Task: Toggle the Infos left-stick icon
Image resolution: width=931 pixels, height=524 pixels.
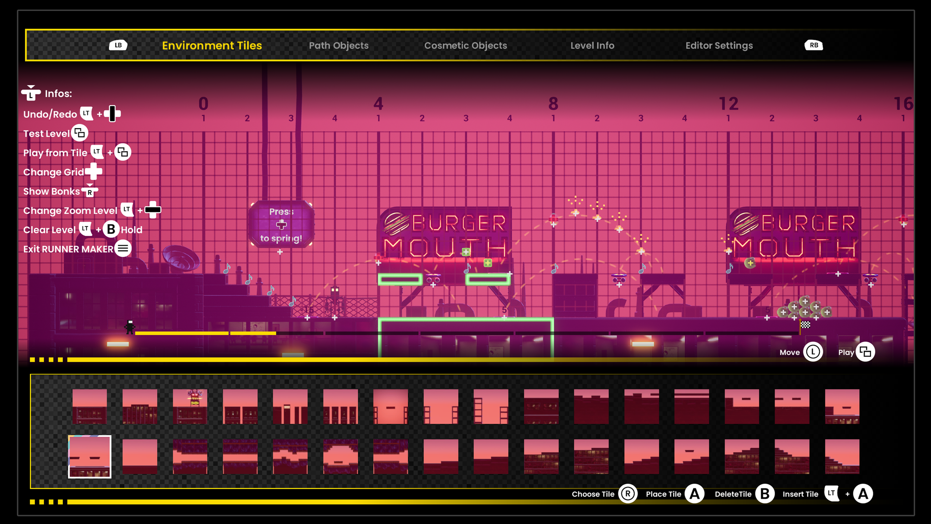Action: (x=31, y=93)
